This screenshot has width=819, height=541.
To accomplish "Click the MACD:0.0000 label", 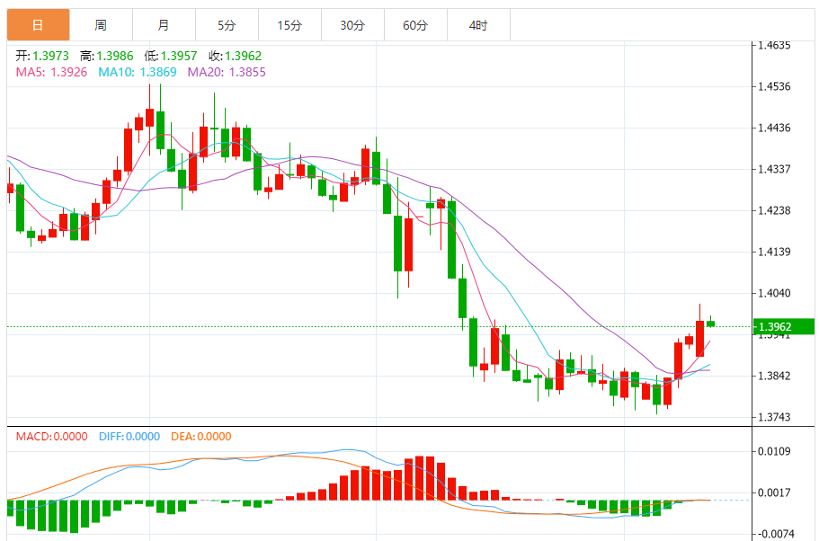I will (52, 437).
